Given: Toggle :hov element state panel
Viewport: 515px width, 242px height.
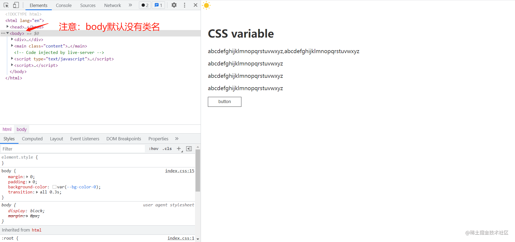Looking at the screenshot, I should (x=154, y=149).
